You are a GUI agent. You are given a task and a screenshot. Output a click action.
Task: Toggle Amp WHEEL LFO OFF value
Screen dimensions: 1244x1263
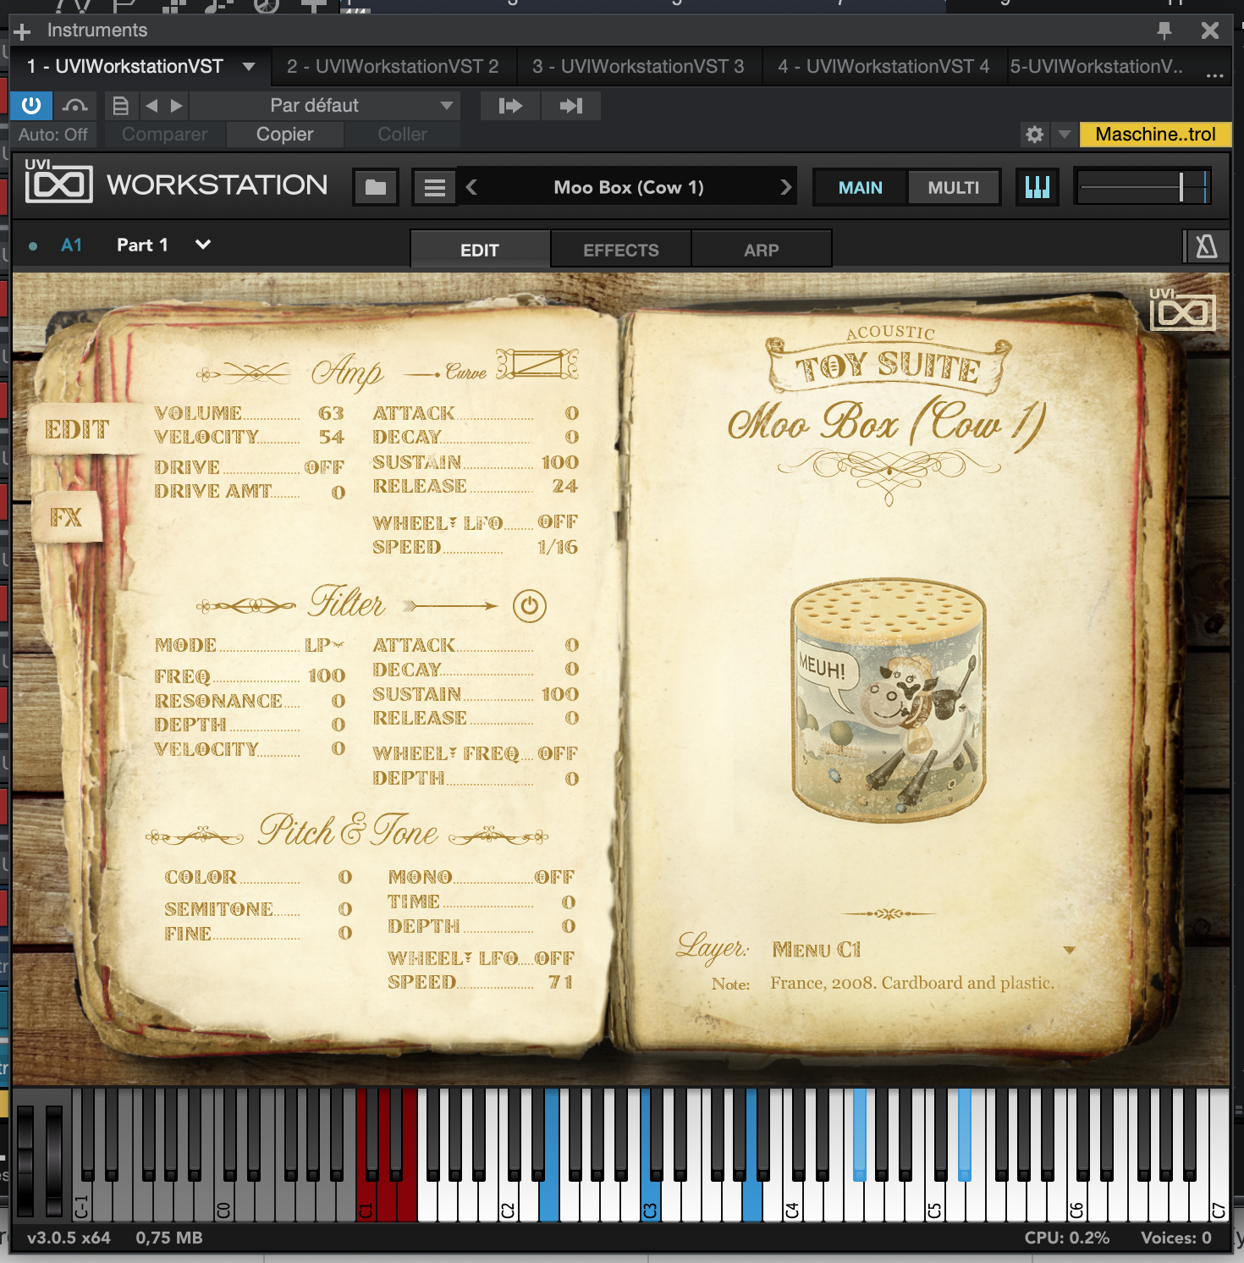[558, 522]
